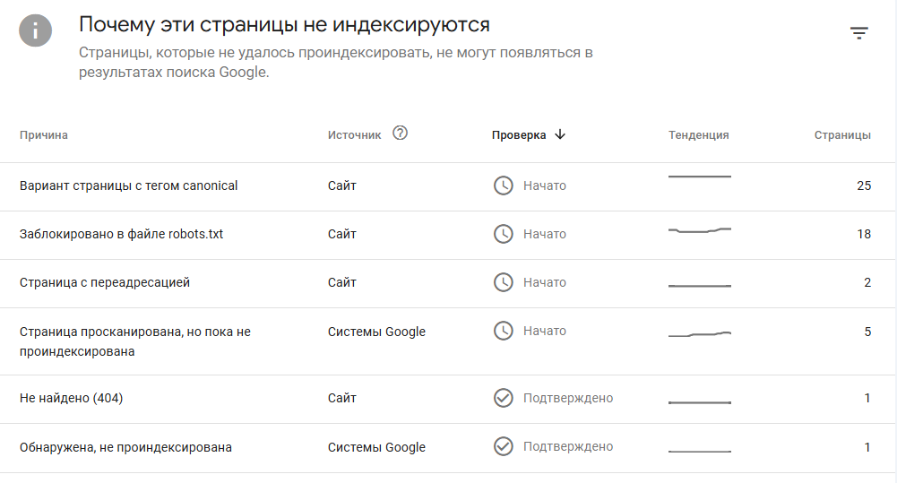Screen dimensions: 897x483
Task: Open the Вариант страницы с тегом canonical row
Action: click(129, 186)
